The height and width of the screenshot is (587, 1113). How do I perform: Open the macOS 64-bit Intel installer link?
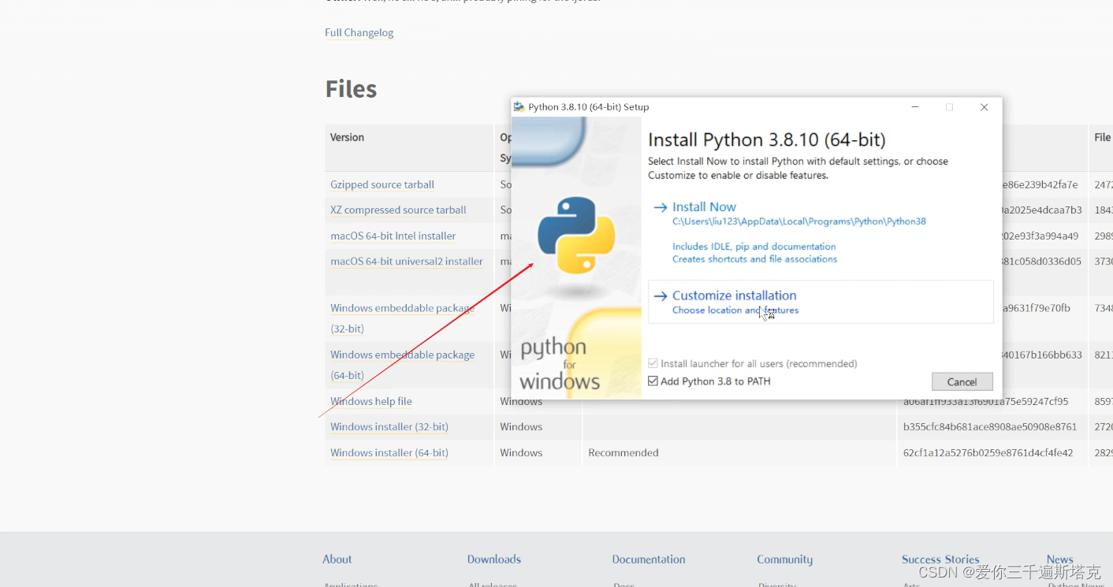[393, 235]
